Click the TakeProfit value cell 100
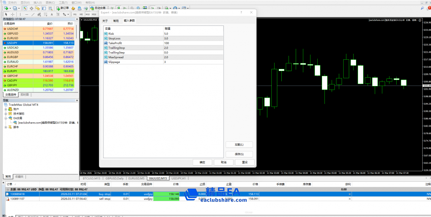The width and height of the screenshot is (431, 217). point(166,43)
